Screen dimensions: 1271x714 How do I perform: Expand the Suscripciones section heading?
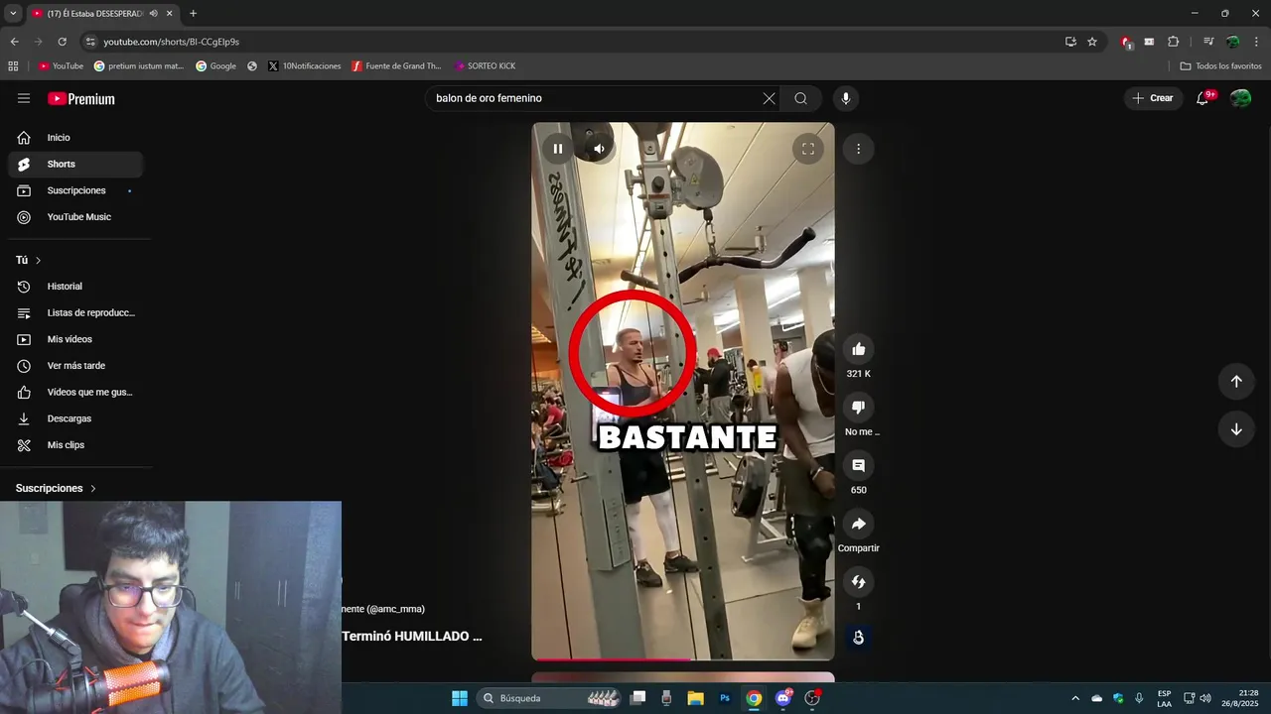point(57,488)
